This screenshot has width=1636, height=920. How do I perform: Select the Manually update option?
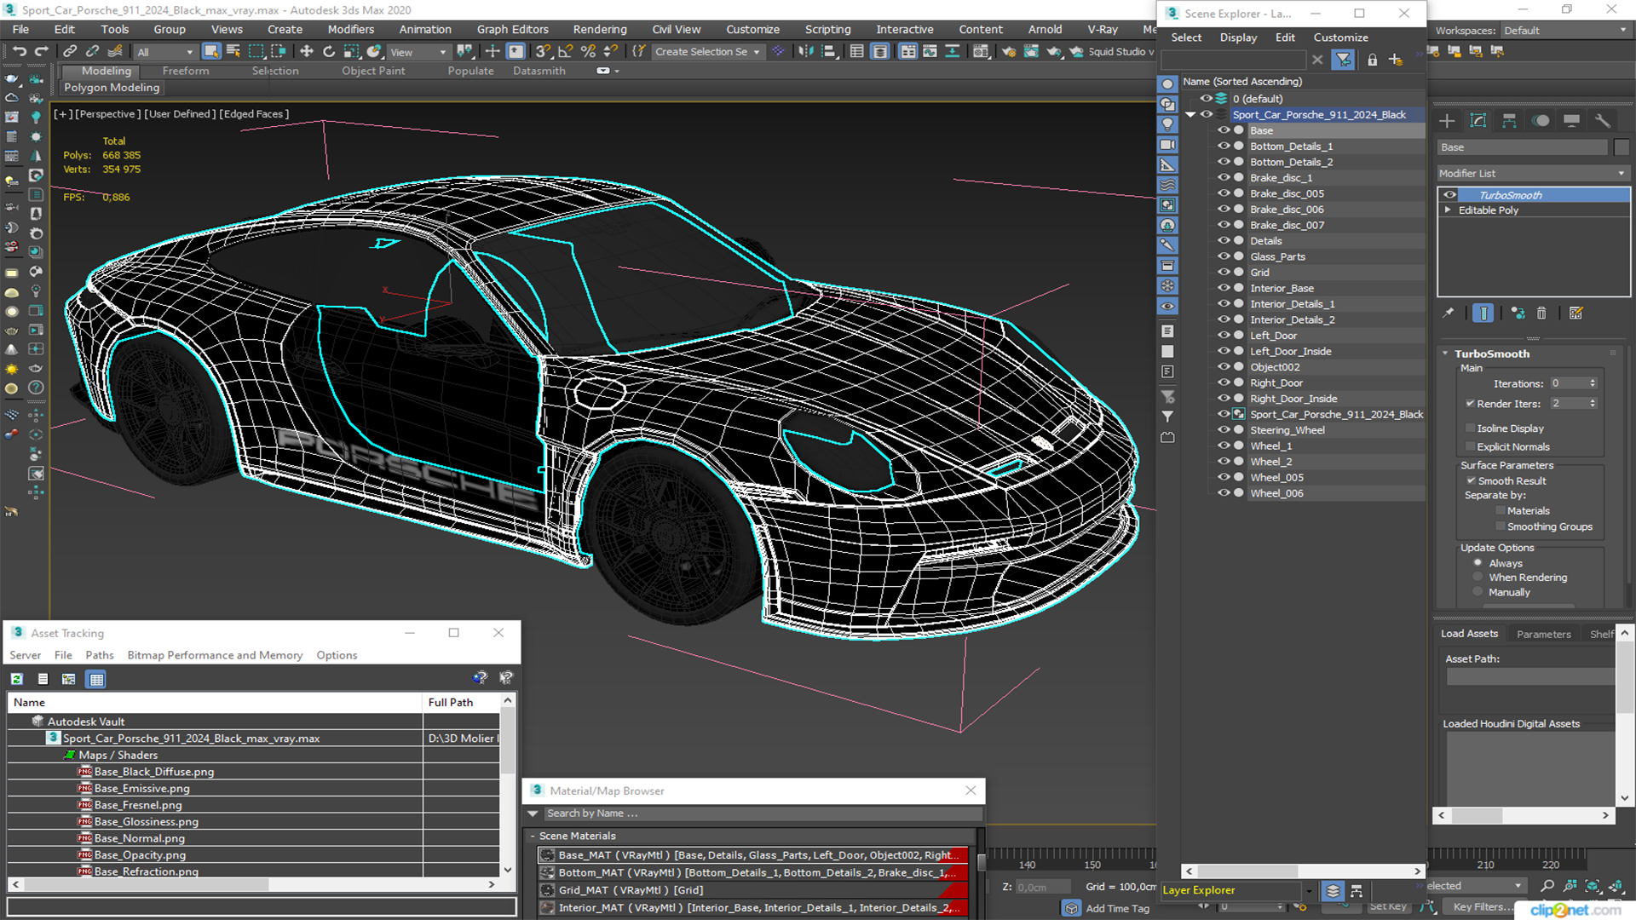[x=1478, y=592]
